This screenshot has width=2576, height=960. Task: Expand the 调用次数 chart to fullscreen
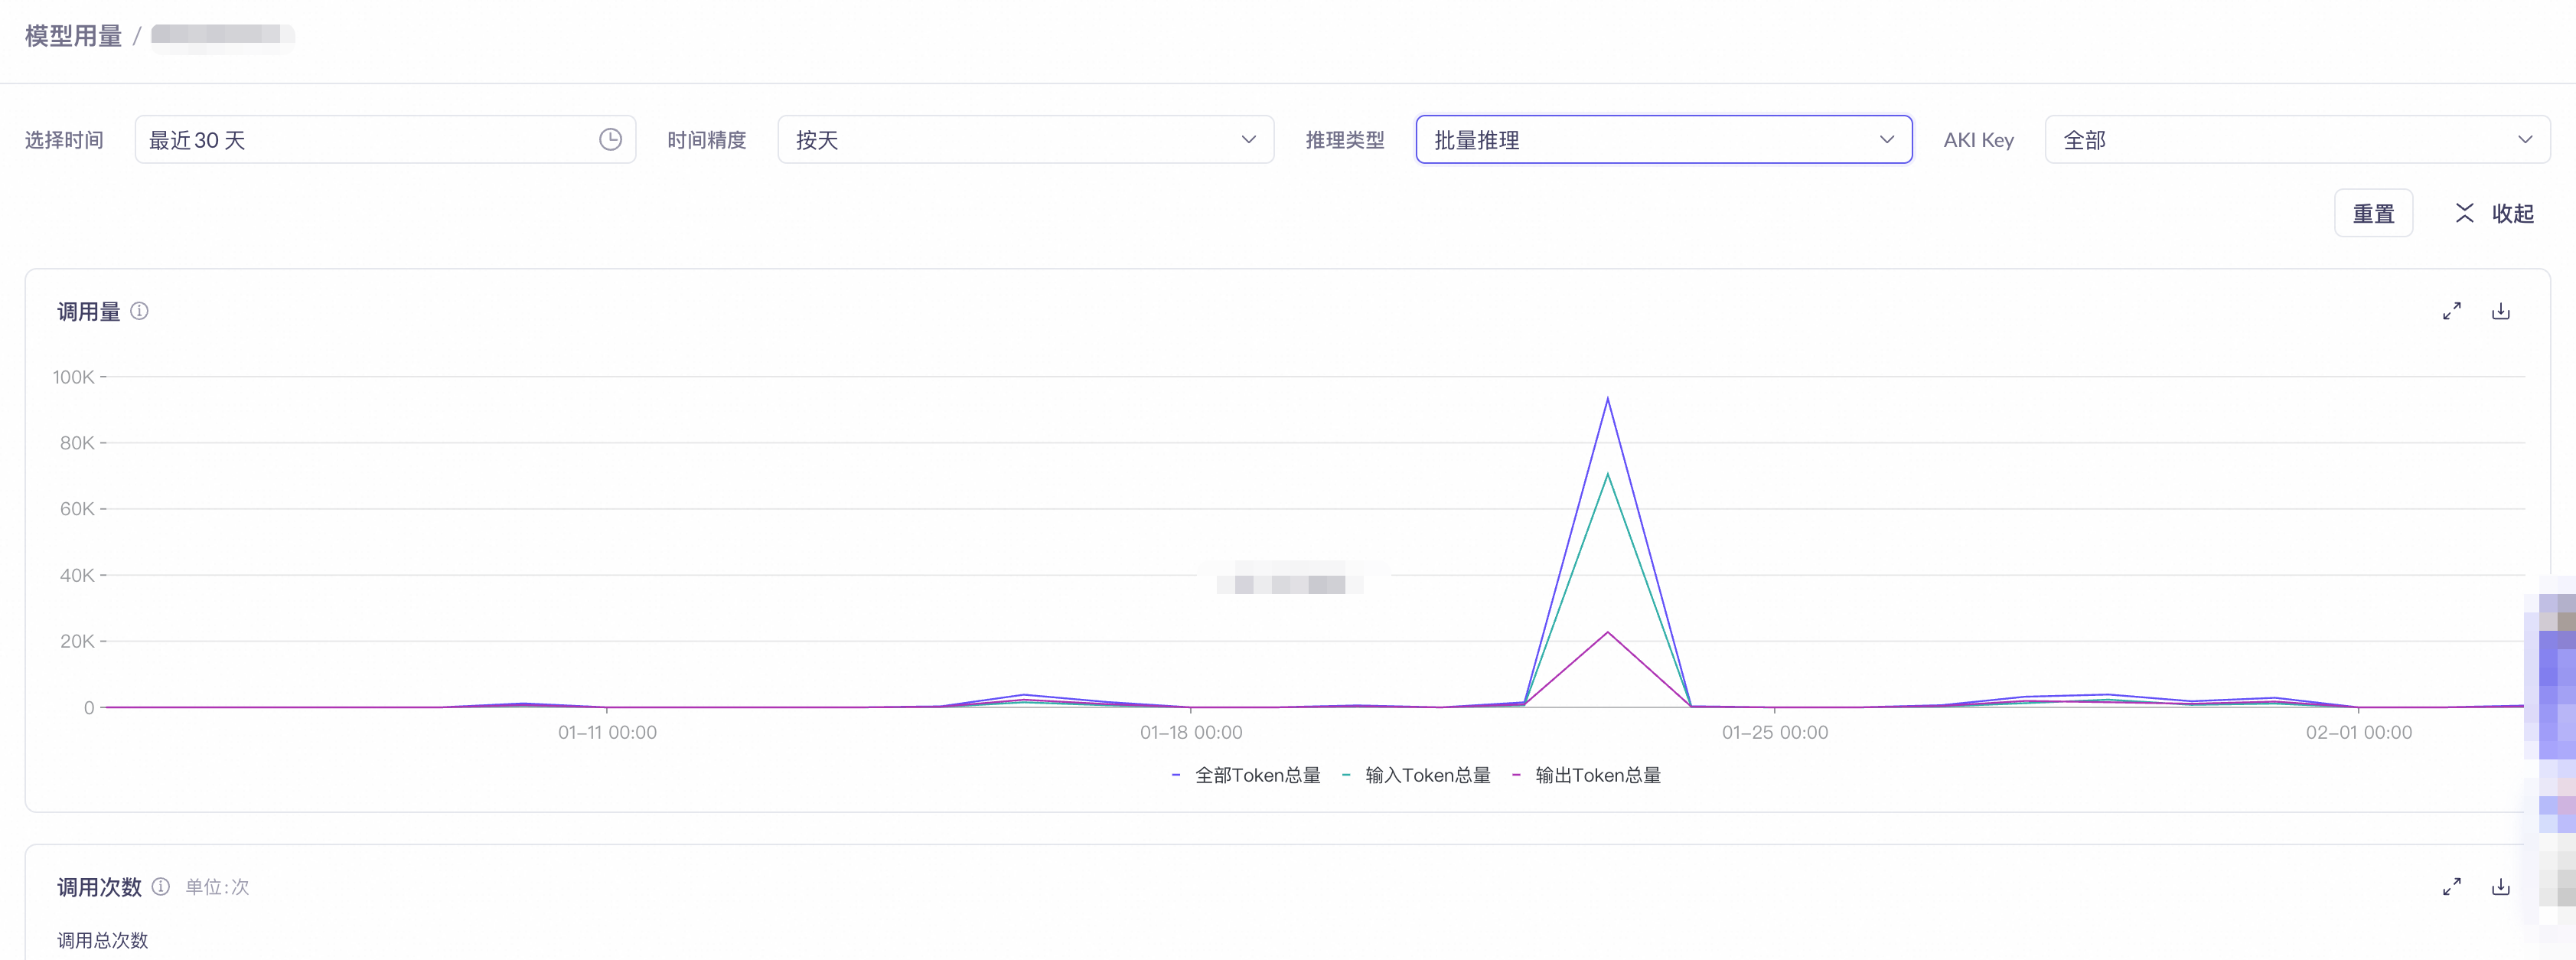click(2451, 886)
